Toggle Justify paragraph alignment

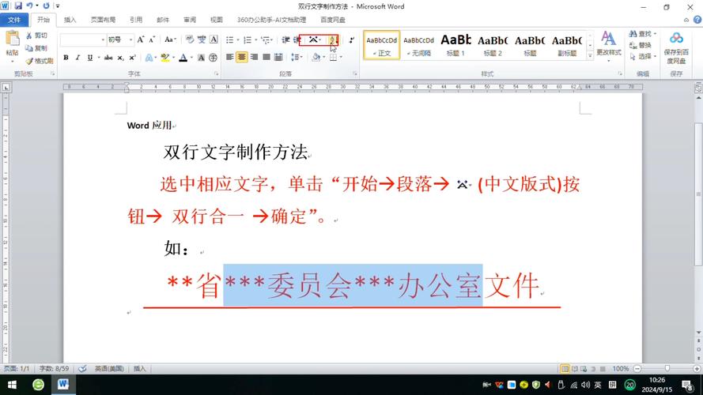[266, 57]
